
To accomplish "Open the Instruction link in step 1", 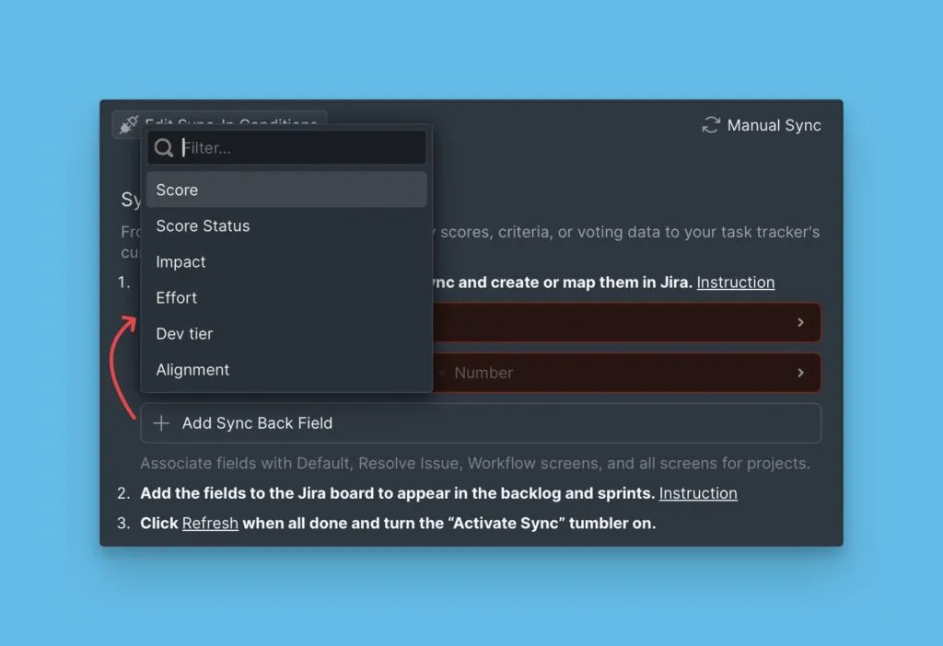I will click(x=735, y=283).
